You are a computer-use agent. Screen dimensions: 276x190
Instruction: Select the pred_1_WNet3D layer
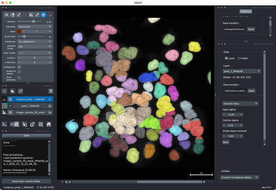coord(30,106)
